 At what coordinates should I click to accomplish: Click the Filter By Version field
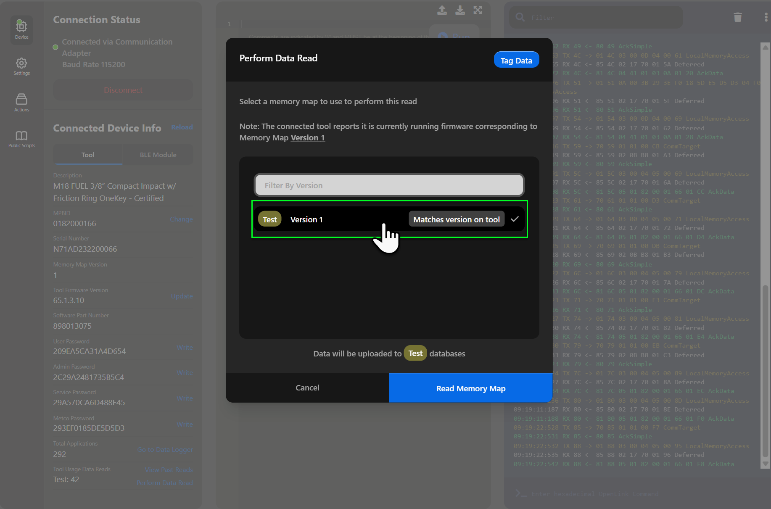coord(389,185)
